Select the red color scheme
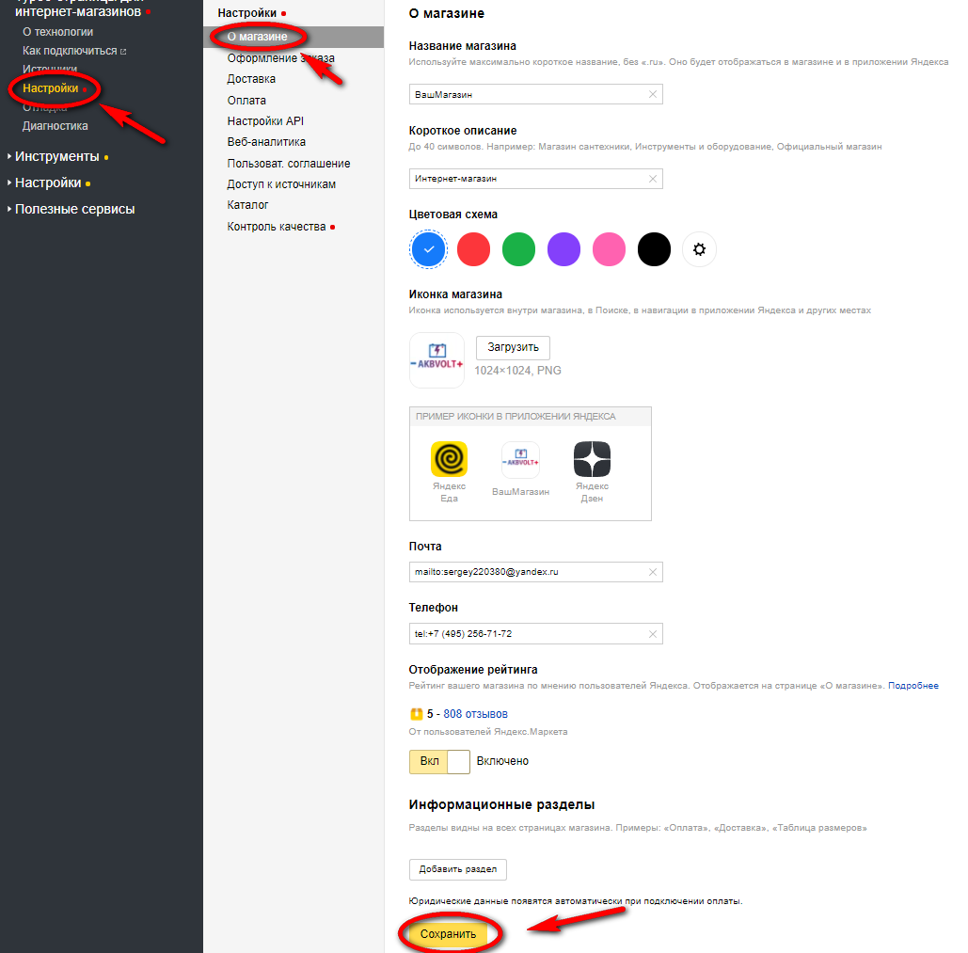The height and width of the screenshot is (953, 968). pyautogui.click(x=473, y=249)
